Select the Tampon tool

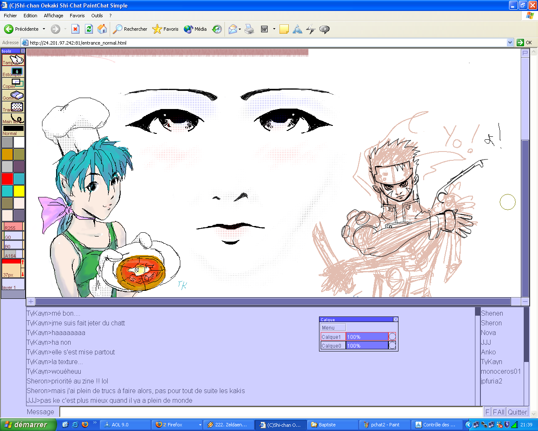point(13,60)
